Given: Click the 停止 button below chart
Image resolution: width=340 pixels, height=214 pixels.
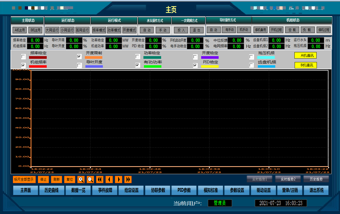Looking at the screenshot, I should point(43,179).
